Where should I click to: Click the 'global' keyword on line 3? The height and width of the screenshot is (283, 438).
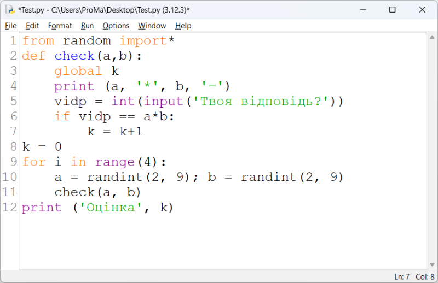78,72
